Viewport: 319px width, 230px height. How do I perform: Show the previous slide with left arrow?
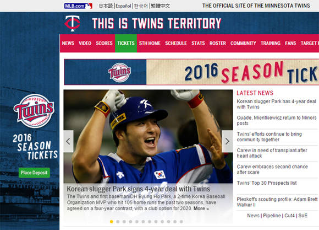[x=68, y=141]
